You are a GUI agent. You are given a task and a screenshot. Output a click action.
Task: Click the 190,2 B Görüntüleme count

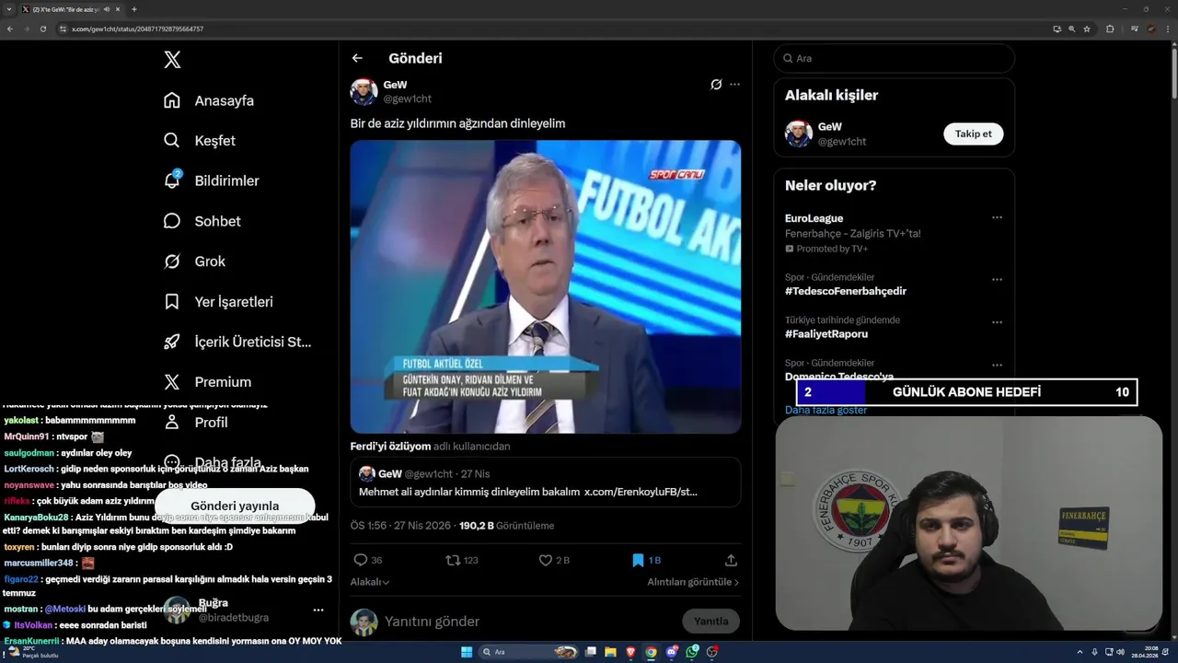click(506, 526)
